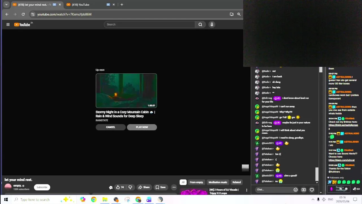Save video to a playlist
This screenshot has width=362, height=204.
(160, 187)
